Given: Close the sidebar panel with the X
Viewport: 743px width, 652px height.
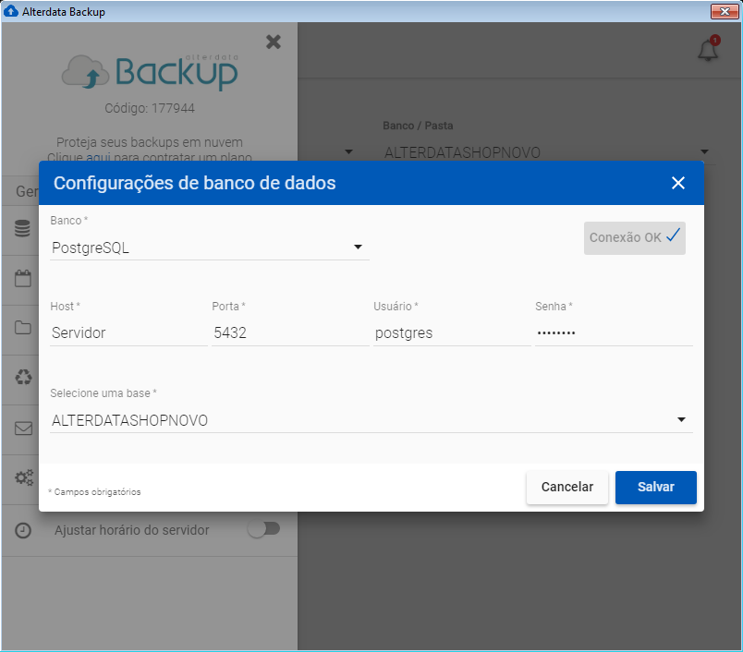Looking at the screenshot, I should (273, 42).
